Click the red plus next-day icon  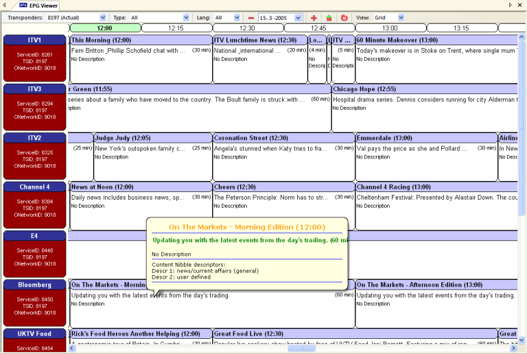[314, 18]
